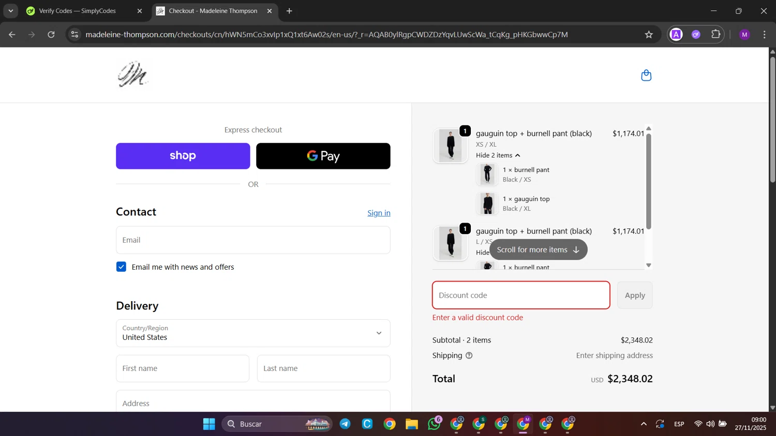The width and height of the screenshot is (776, 436).
Task: Click the Address field
Action: pos(253,401)
